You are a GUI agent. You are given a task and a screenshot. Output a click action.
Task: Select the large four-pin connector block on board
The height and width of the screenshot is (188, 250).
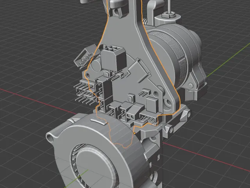tap(114, 58)
